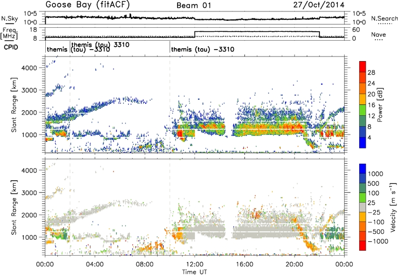Click the blue bottom segment of Power colorbar
This screenshot has width=398, height=275.
point(363,143)
